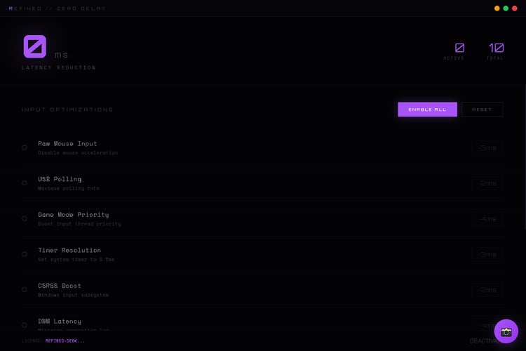Enable the Raw Mouse Input optimization
The width and height of the screenshot is (526, 351).
coord(25,147)
